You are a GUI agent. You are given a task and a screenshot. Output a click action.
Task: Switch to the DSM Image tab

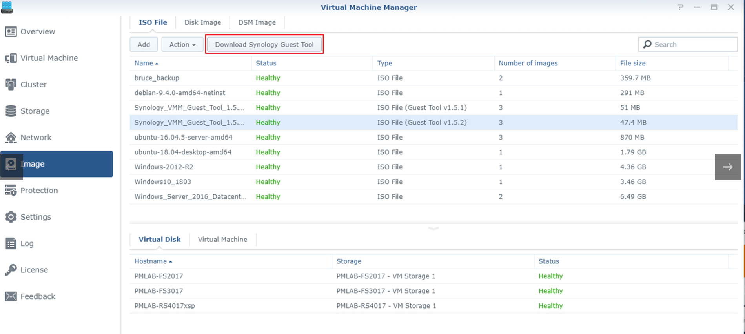pos(257,22)
